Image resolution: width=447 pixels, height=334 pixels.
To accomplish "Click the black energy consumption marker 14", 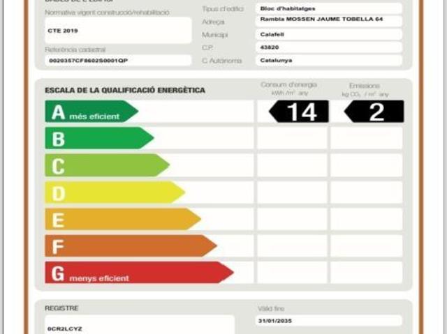I will 298,112.
